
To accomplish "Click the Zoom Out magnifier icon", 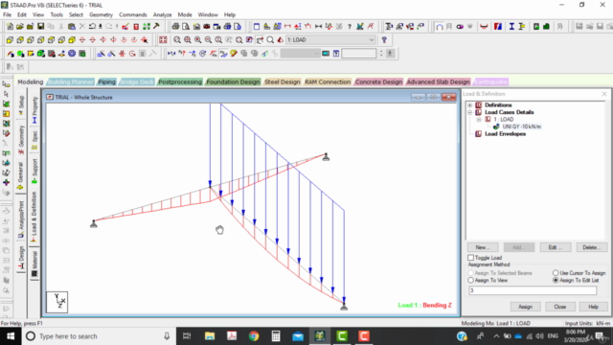I will (208, 40).
